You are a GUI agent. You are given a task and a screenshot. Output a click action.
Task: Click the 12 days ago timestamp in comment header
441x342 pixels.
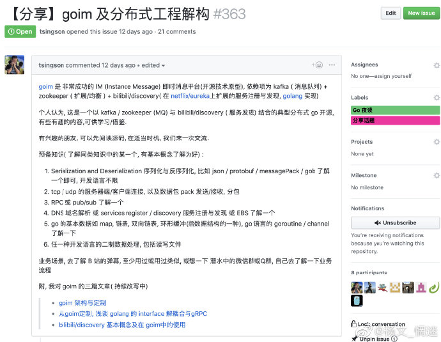pos(118,65)
